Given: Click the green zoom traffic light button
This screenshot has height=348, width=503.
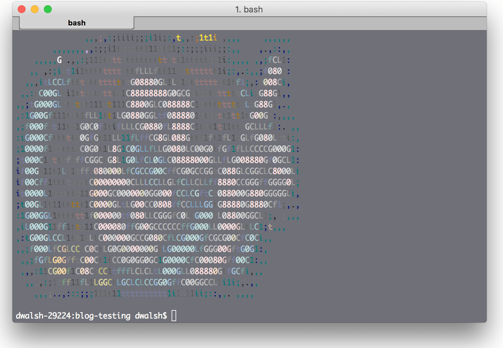Looking at the screenshot, I should tap(48, 9).
